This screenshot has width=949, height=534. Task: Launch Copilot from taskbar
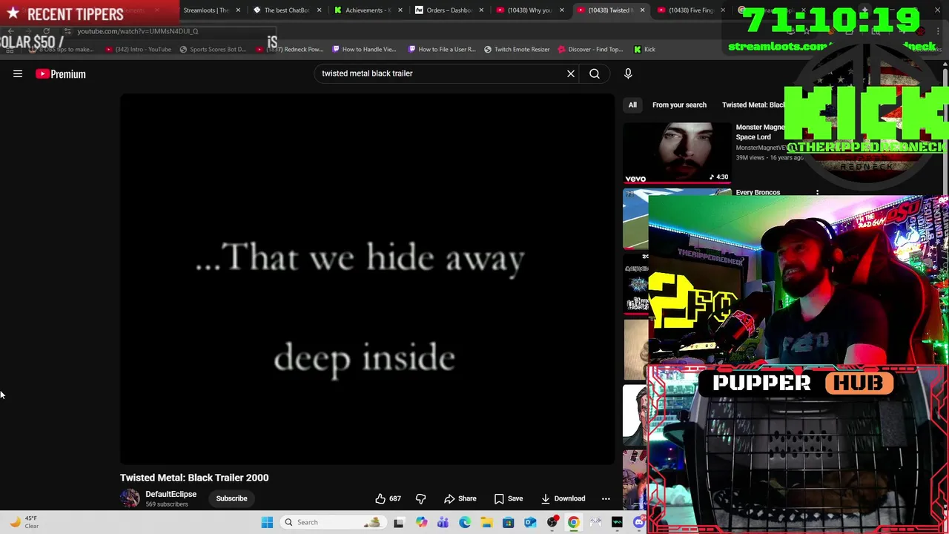coord(421,522)
